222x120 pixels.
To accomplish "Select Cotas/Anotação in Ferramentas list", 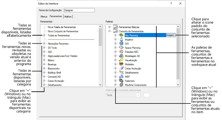I will coord(56,81).
